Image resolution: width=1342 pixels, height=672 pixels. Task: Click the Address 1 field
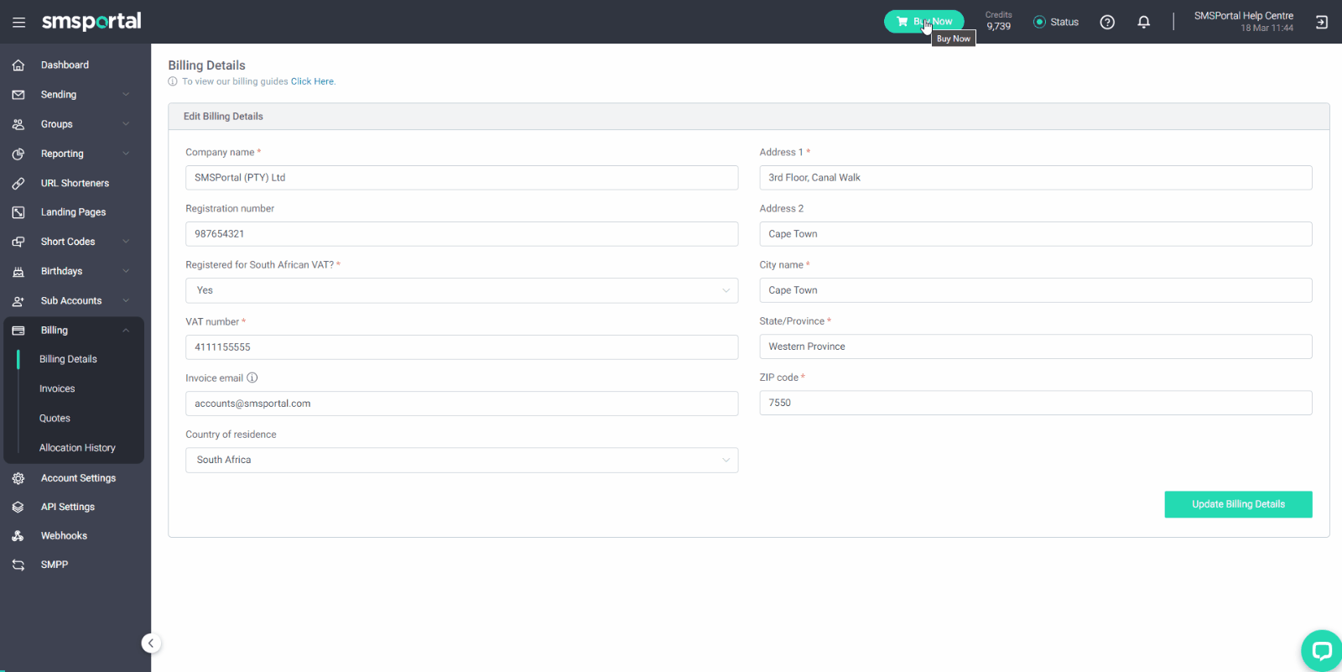pos(1036,178)
